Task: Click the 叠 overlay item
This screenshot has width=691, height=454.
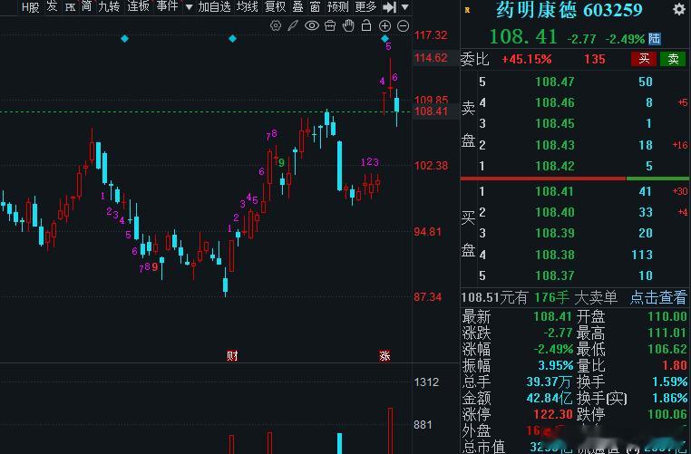Action: click(x=298, y=6)
